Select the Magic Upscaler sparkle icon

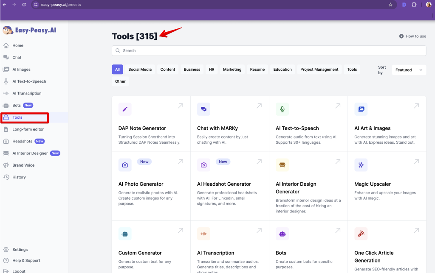361,165
